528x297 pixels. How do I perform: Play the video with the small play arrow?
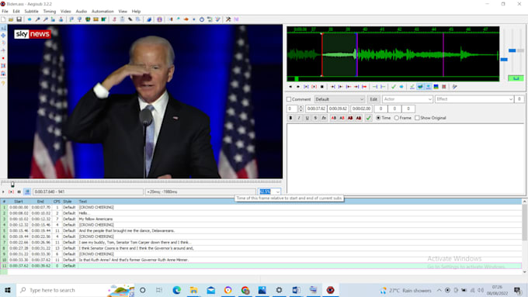click(3, 192)
